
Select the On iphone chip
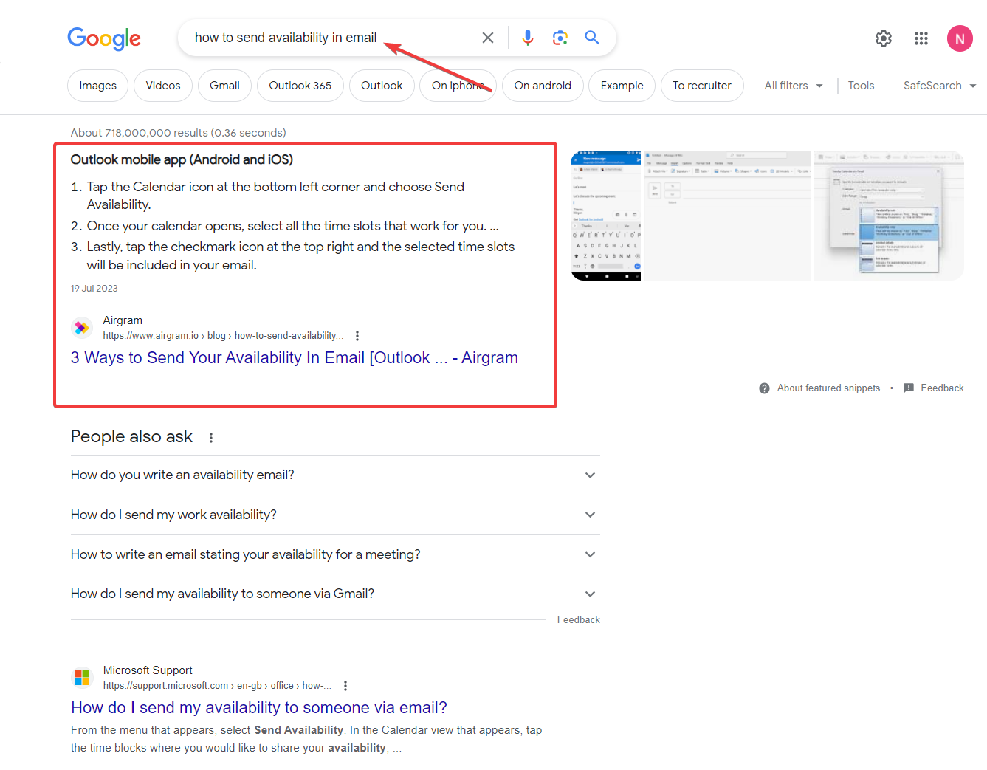458,86
